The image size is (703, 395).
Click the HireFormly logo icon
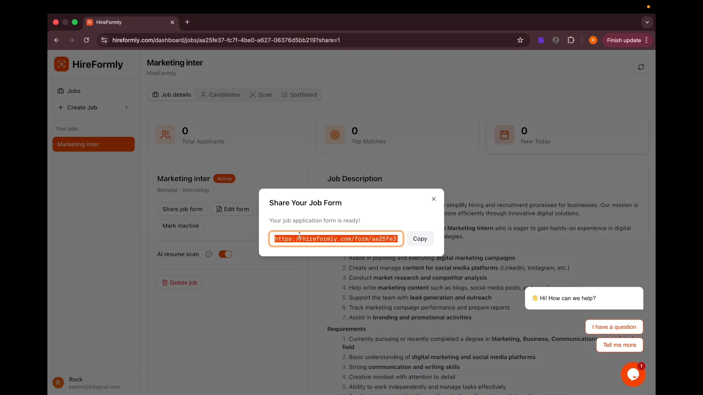[x=62, y=64]
